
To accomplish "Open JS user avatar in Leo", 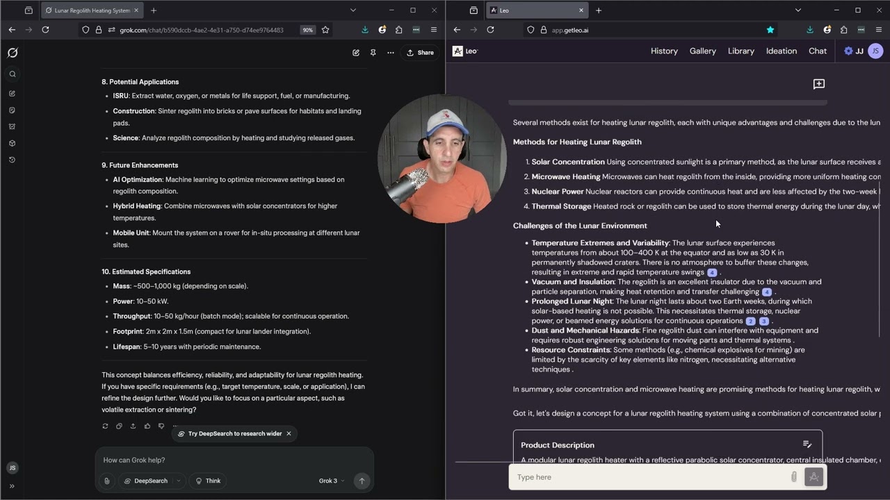I will tap(875, 51).
